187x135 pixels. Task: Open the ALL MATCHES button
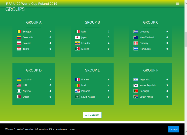coord(92,115)
